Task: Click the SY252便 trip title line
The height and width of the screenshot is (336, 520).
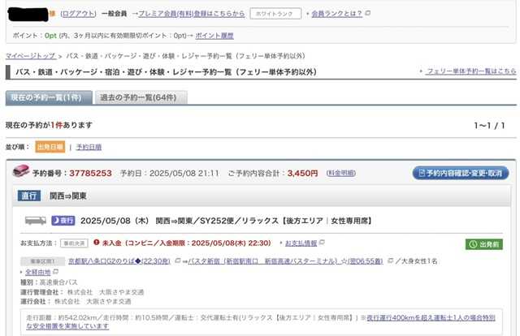Action: pos(226,221)
